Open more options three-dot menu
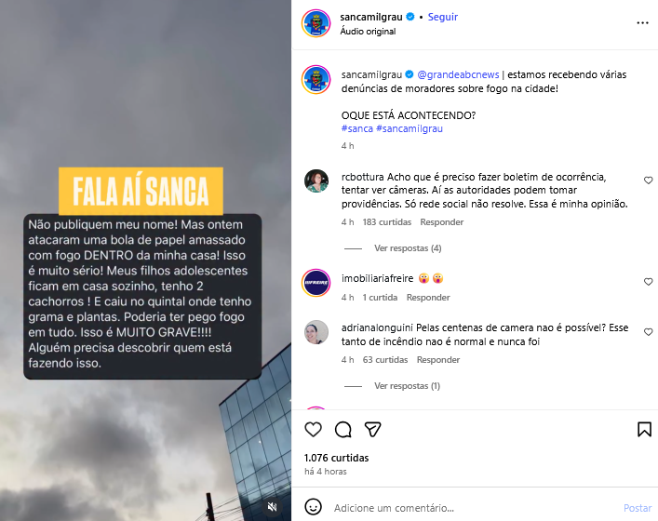 [x=642, y=23]
